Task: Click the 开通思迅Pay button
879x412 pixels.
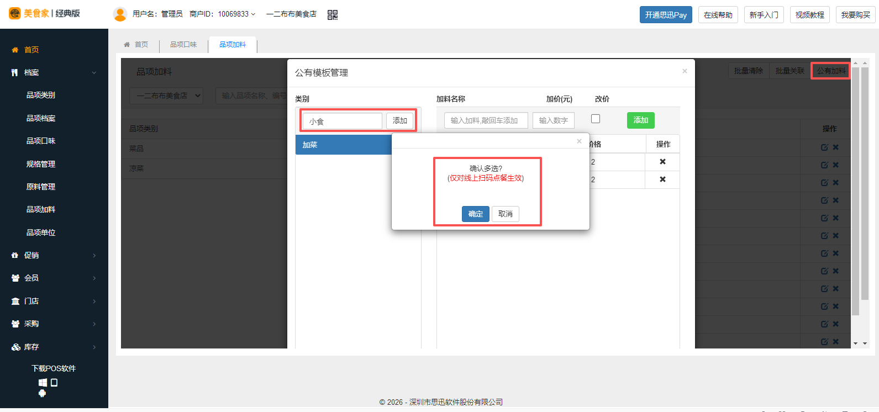Action: (x=666, y=15)
